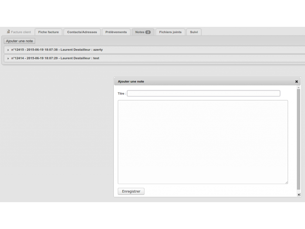This screenshot has width=305, height=229.
Task: Click the textarea resize handle
Action: click(x=287, y=182)
